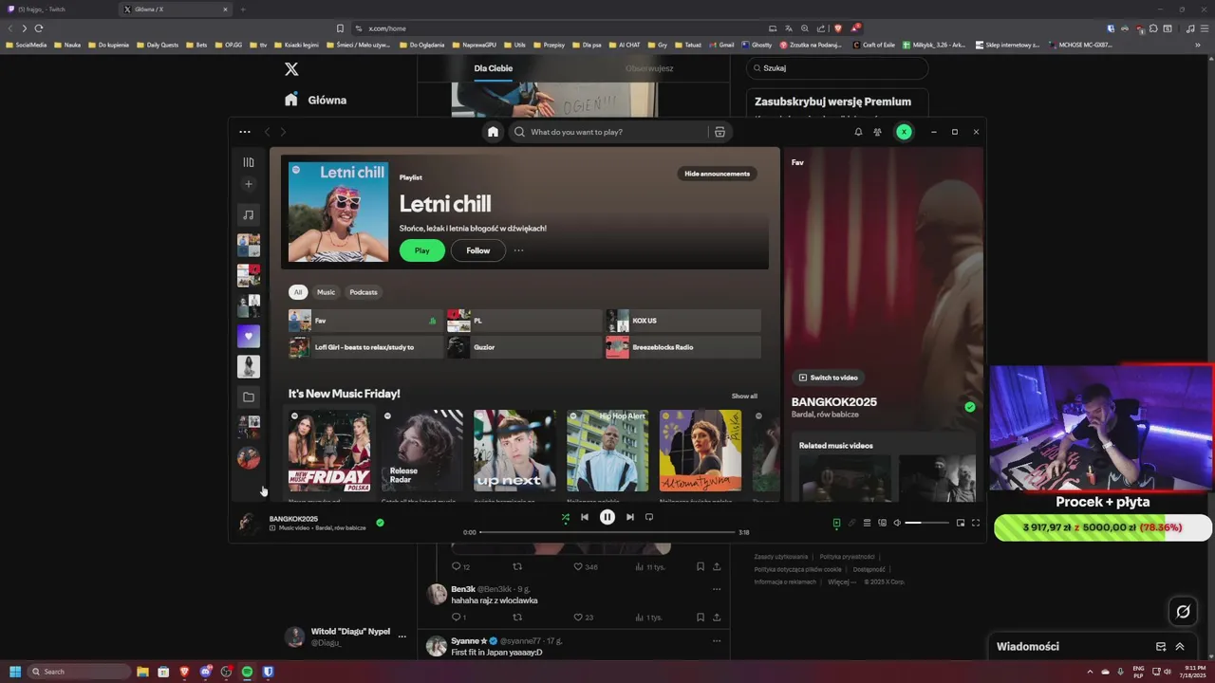Click Switch to video button
Screen dimensions: 1215x683
click(x=829, y=378)
